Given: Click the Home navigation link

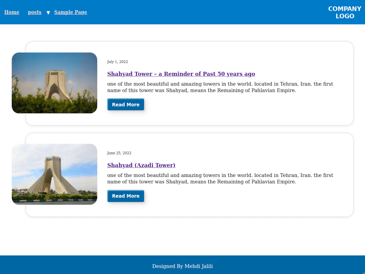Looking at the screenshot, I should tap(12, 12).
